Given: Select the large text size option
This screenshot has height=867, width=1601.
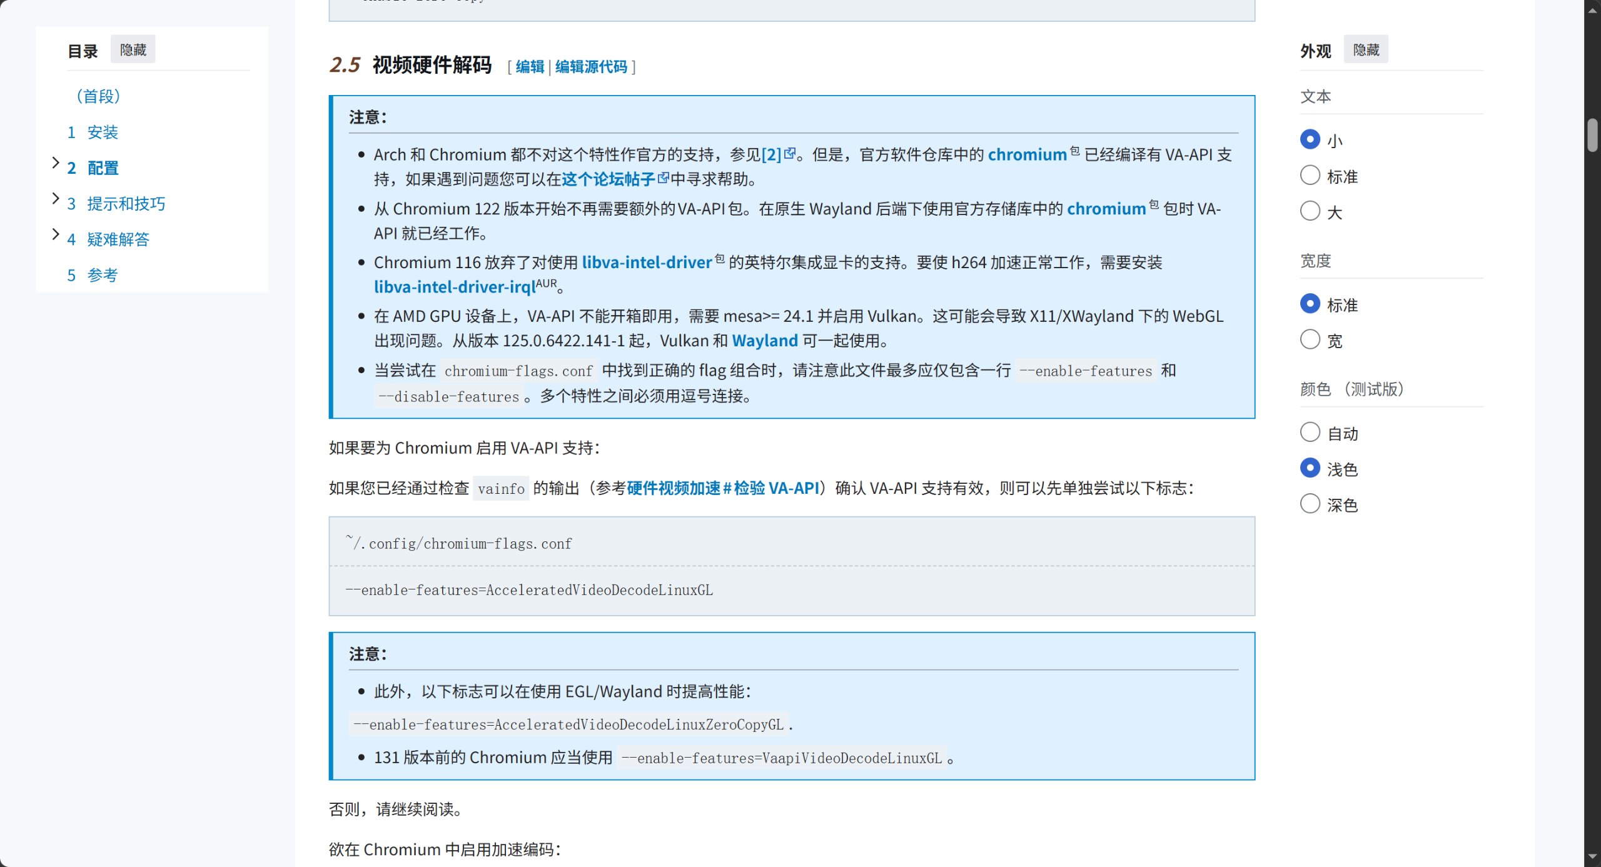Looking at the screenshot, I should coord(1310,211).
